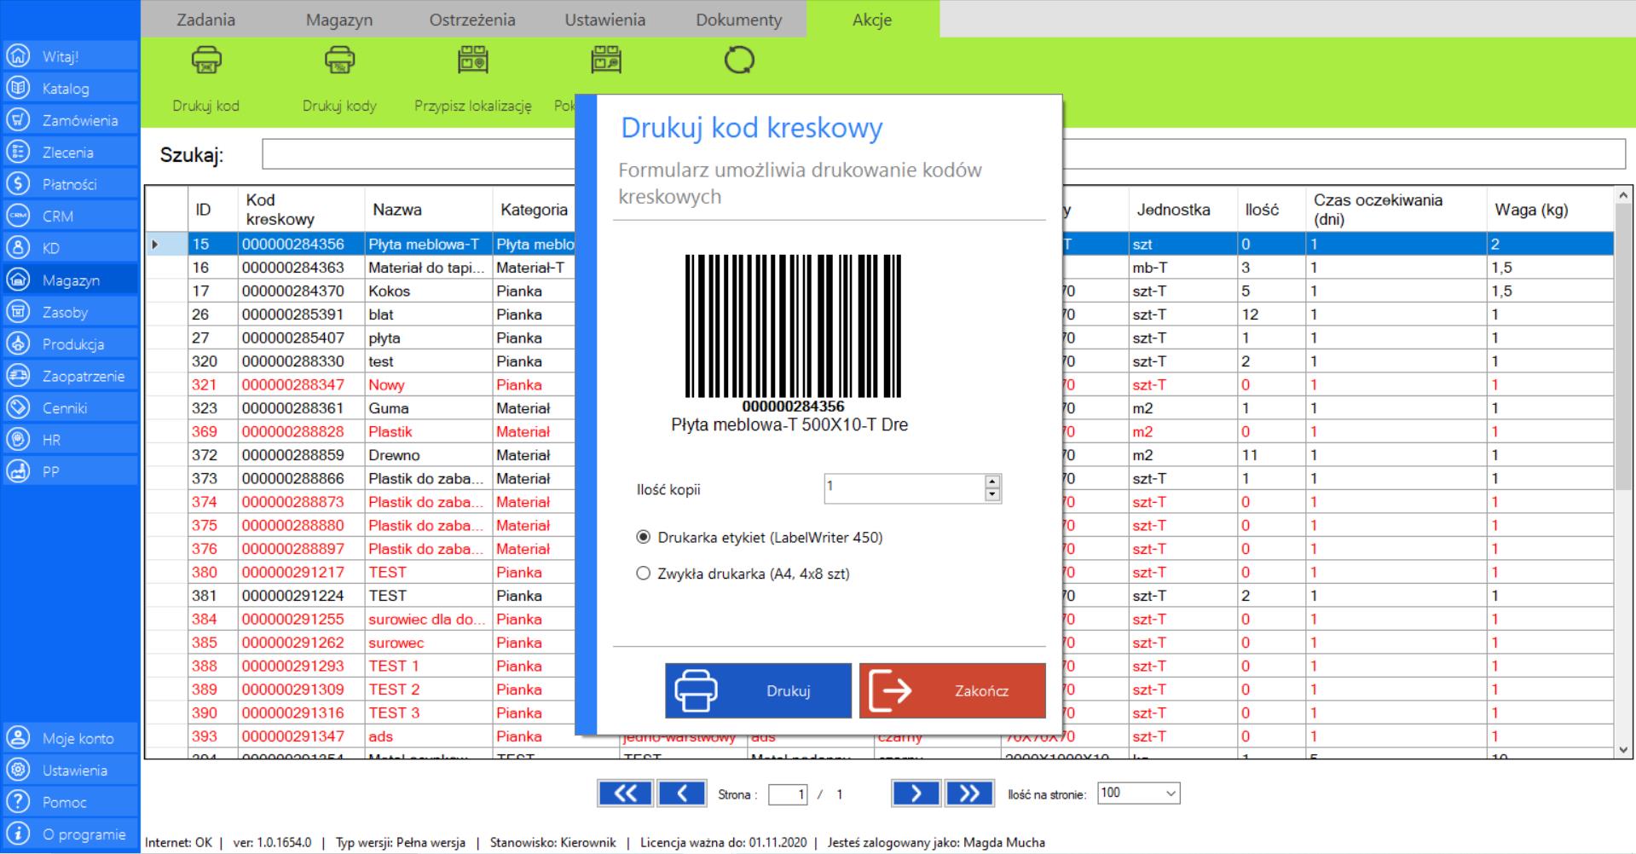The image size is (1636, 854).
Task: Switch to the Zadania tab
Action: click(x=206, y=20)
